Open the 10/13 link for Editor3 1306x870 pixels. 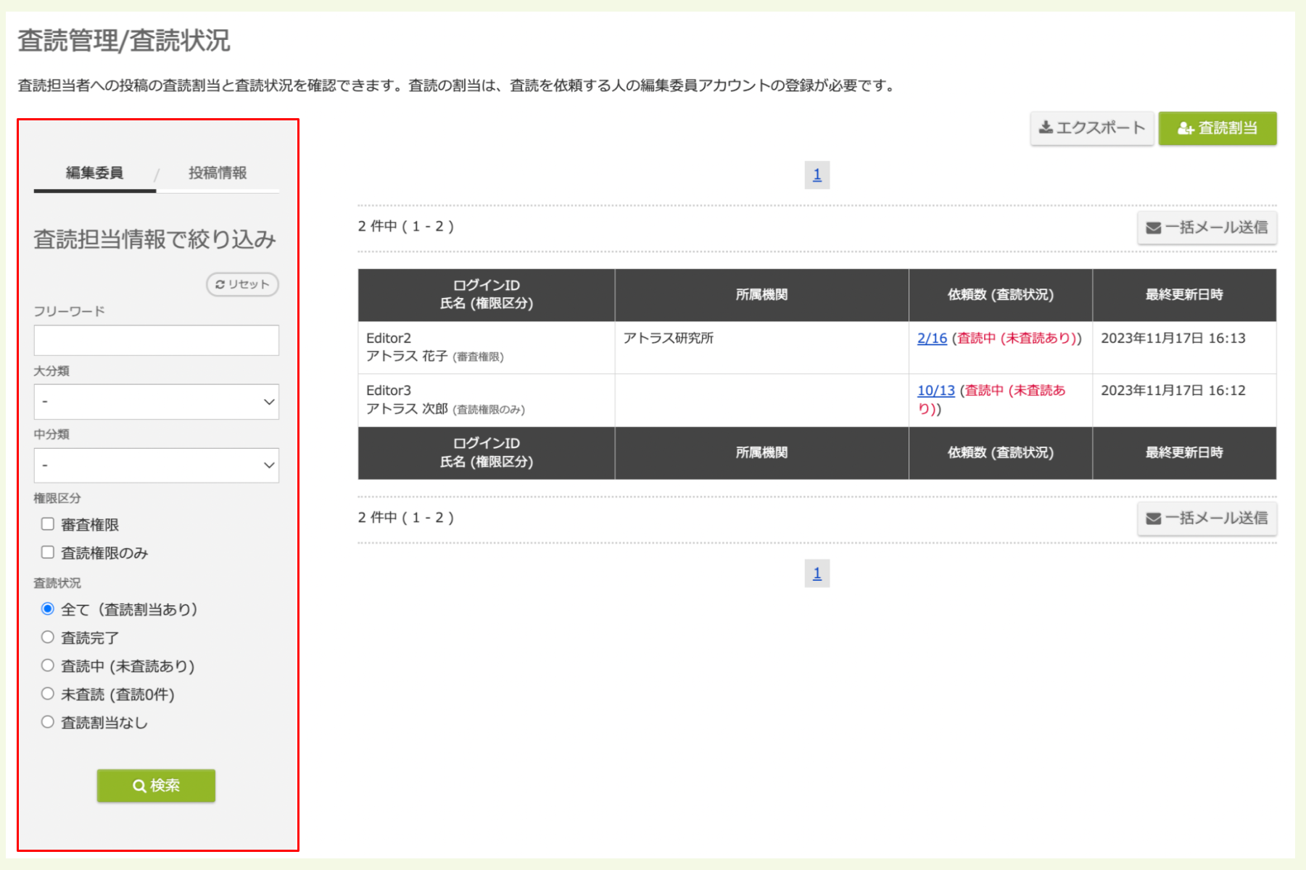tap(935, 390)
